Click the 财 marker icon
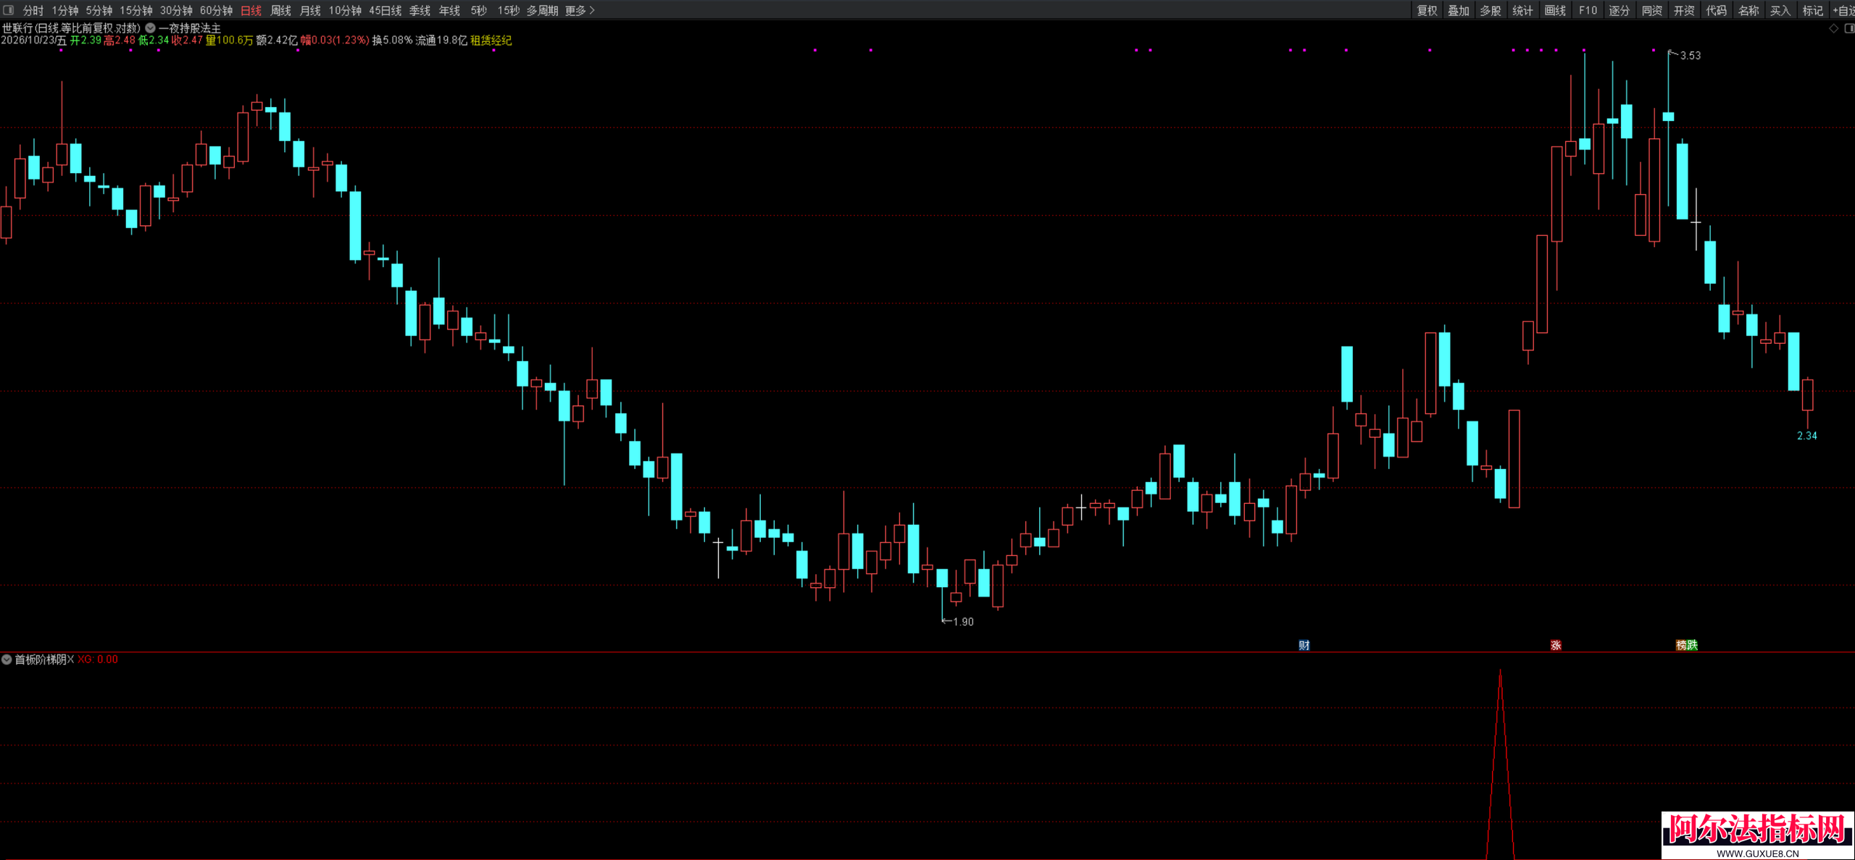 click(x=1304, y=645)
